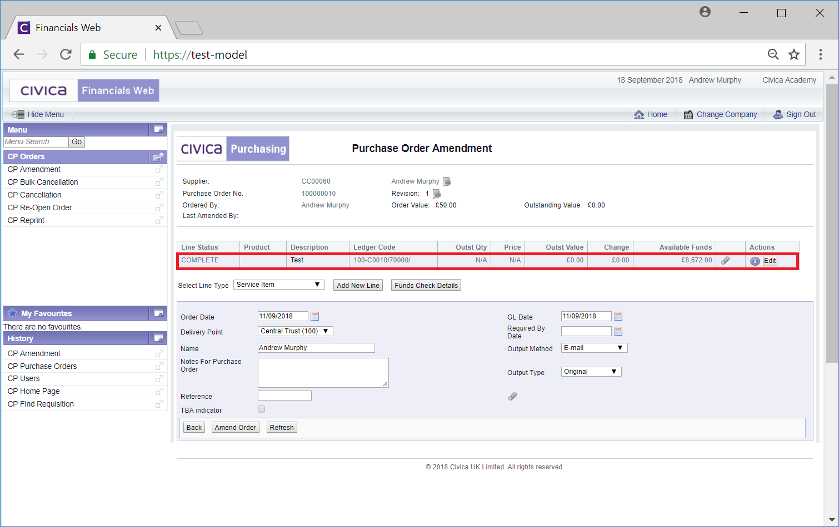Open CP Users in new window icon
Viewport: 839px width, 527px height.
(159, 378)
